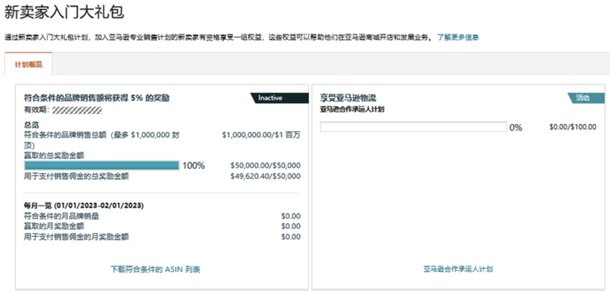This screenshot has height=292, width=610.
Task: Select the $1,000,000.00/$1 百万 sales amount
Action: [261, 135]
